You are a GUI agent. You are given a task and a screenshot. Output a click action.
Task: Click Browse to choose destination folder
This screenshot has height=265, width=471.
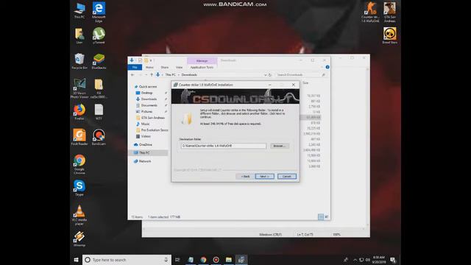(x=280, y=146)
